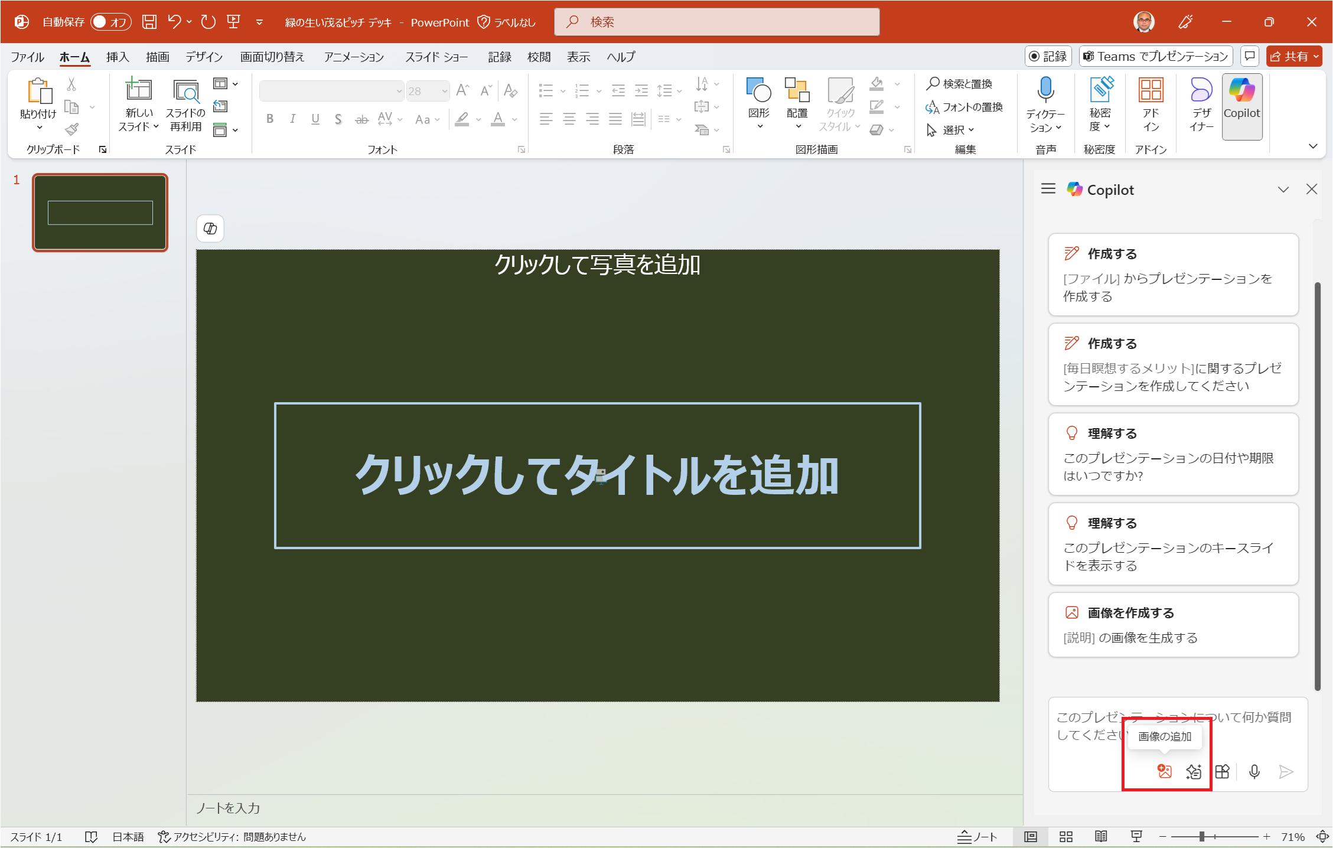
Task: Undo the last action
Action: click(x=174, y=22)
